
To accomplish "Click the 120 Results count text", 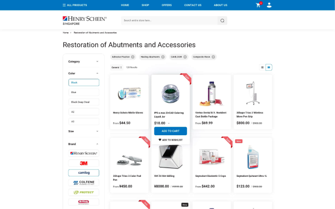I will (132, 67).
